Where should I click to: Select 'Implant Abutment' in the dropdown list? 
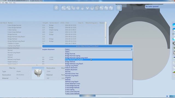[x=99, y=70]
